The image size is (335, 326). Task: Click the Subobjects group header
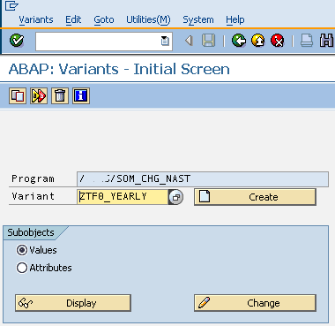click(x=31, y=232)
